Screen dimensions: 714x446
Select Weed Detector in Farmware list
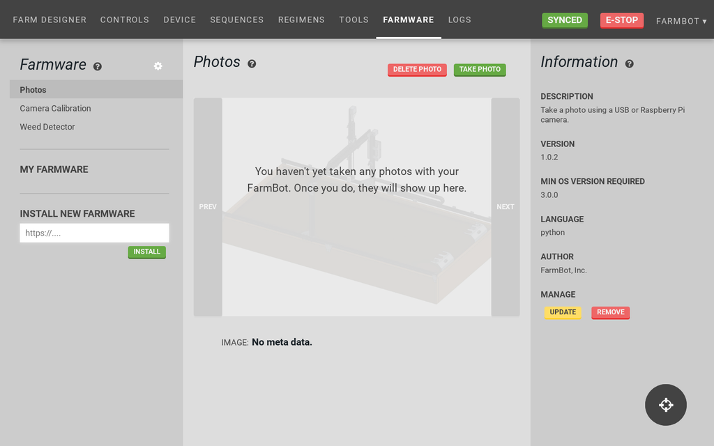(47, 127)
